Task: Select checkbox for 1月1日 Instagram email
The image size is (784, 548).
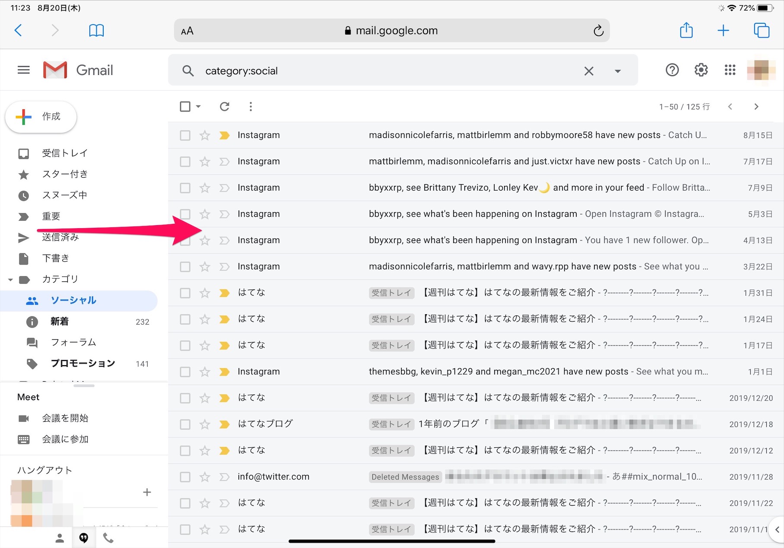Action: coord(185,372)
